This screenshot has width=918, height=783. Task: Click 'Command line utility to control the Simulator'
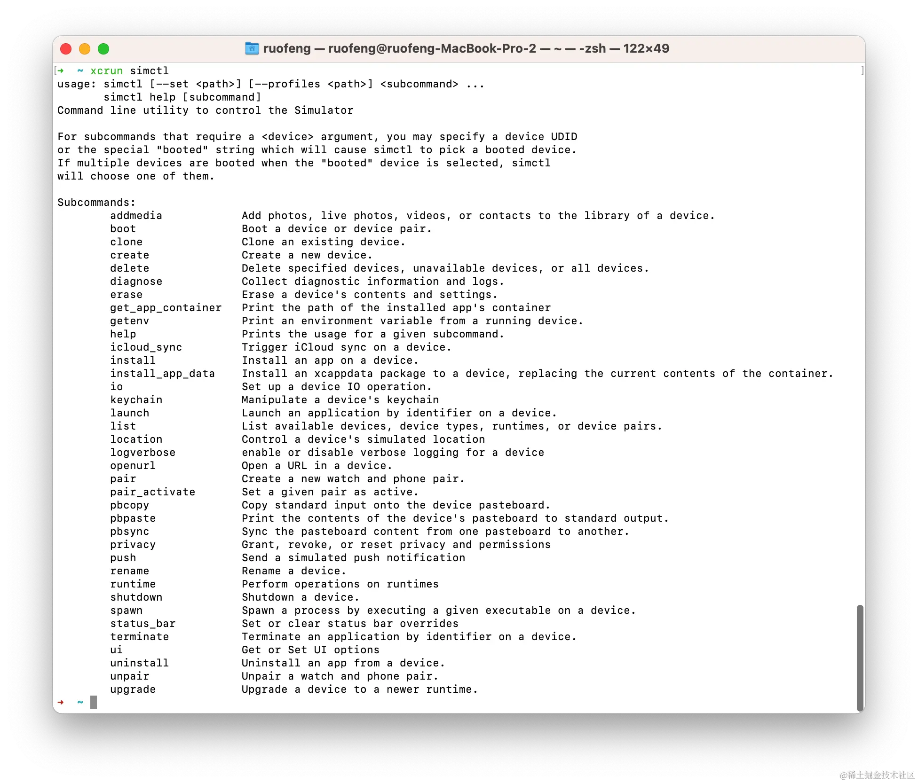click(206, 110)
